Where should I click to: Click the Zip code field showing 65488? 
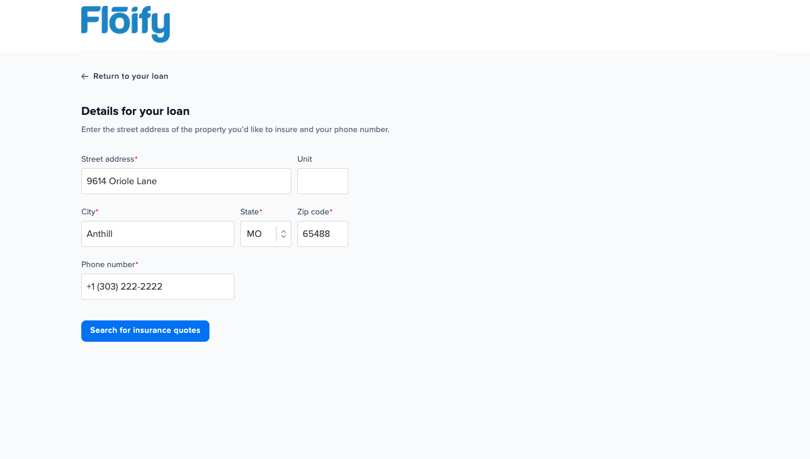[322, 233]
